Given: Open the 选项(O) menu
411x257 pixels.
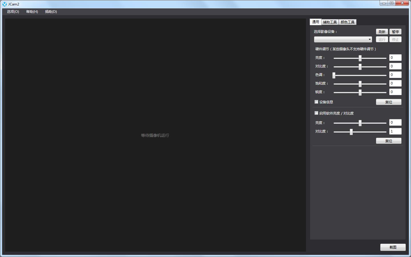Looking at the screenshot, I should coord(13,12).
